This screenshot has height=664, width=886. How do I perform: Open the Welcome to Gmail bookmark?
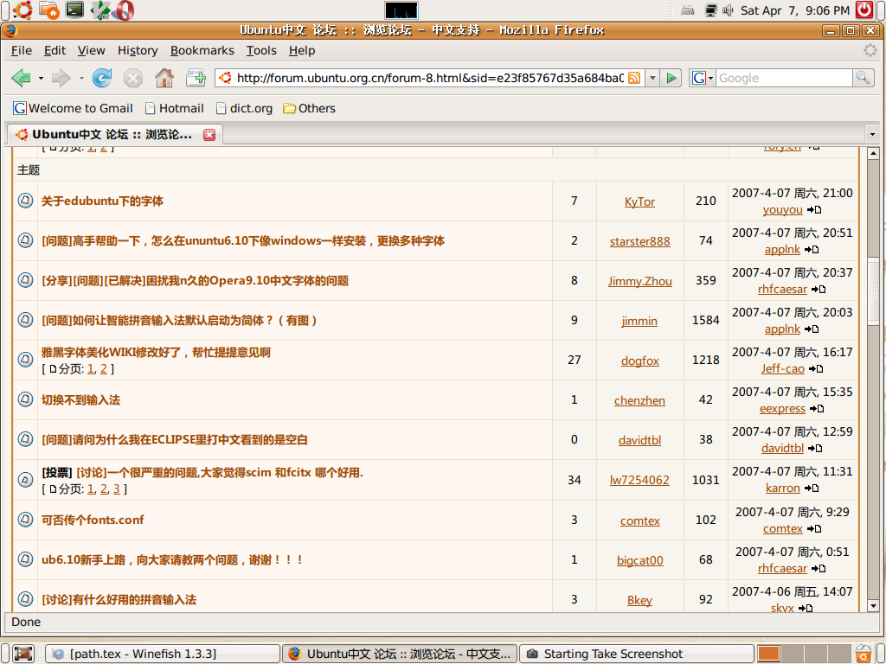[73, 108]
